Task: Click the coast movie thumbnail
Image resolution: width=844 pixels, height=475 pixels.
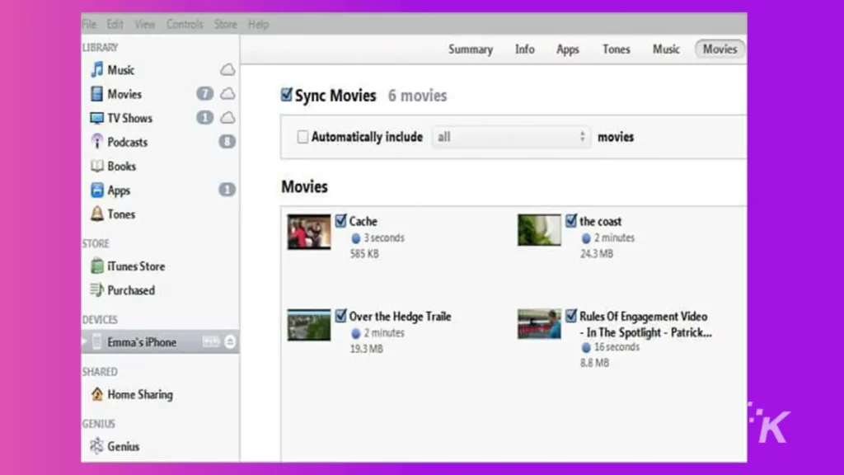Action: [539, 230]
